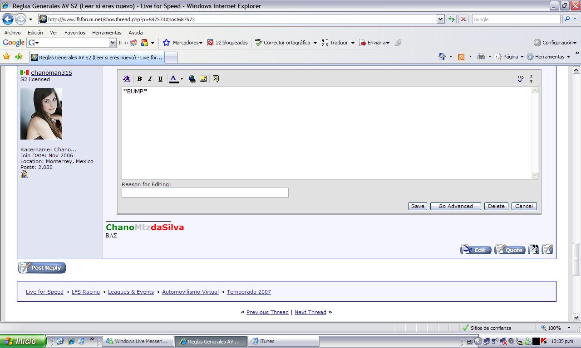This screenshot has height=348, width=581.
Task: Run the editor's spell check (ABC icon)
Action: click(x=521, y=79)
